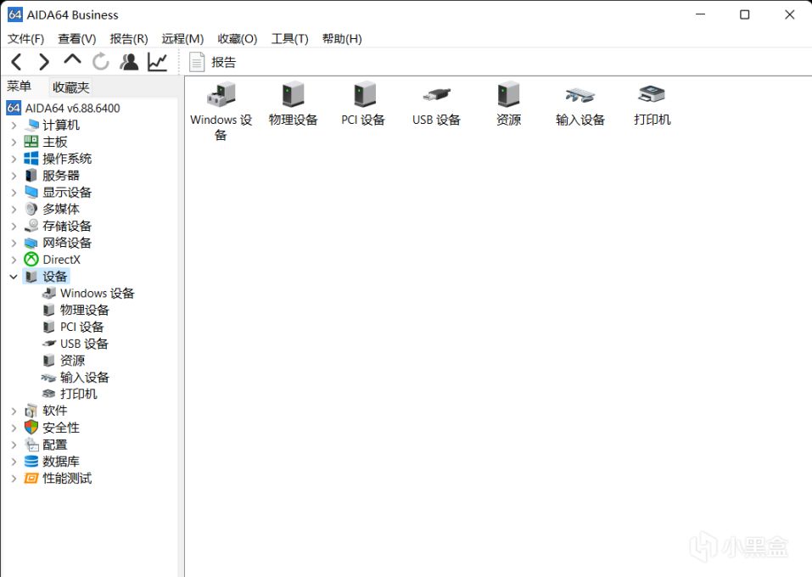Open the 远程(M) menu
812x577 pixels.
[x=182, y=39]
